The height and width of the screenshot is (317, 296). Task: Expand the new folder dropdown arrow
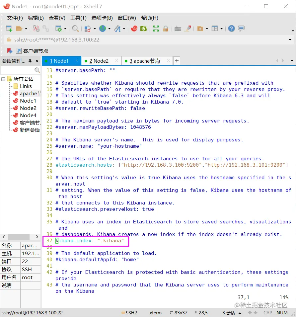[x=207, y=29]
